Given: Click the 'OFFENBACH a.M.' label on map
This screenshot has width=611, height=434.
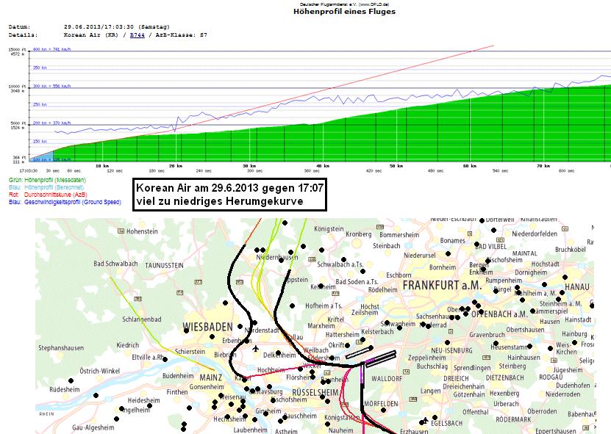Looking at the screenshot, I should pos(499,314).
